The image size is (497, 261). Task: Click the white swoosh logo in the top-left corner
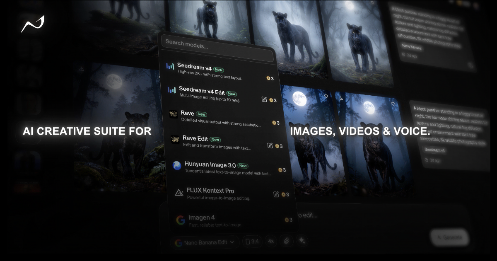click(33, 24)
